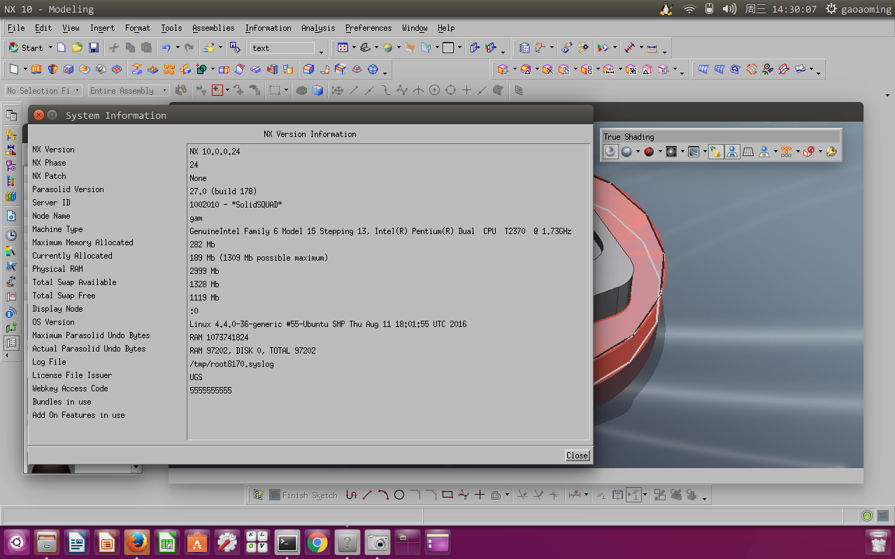Click the wrench settings icon in True Shading

coord(831,151)
